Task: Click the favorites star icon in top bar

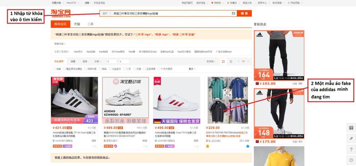Action: pyautogui.click(x=228, y=3)
